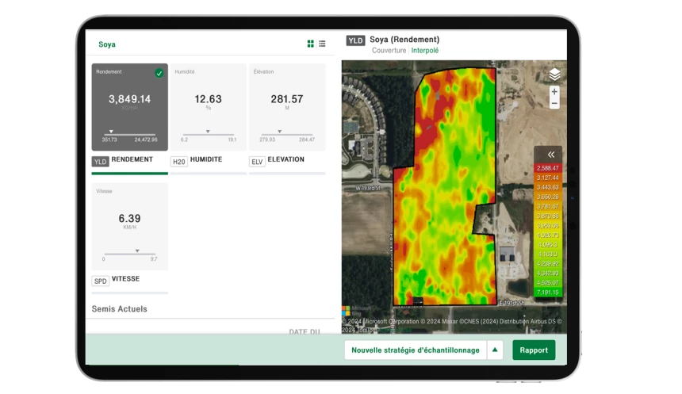Open the map layers selector
This screenshot has width=682, height=394.
[x=554, y=75]
